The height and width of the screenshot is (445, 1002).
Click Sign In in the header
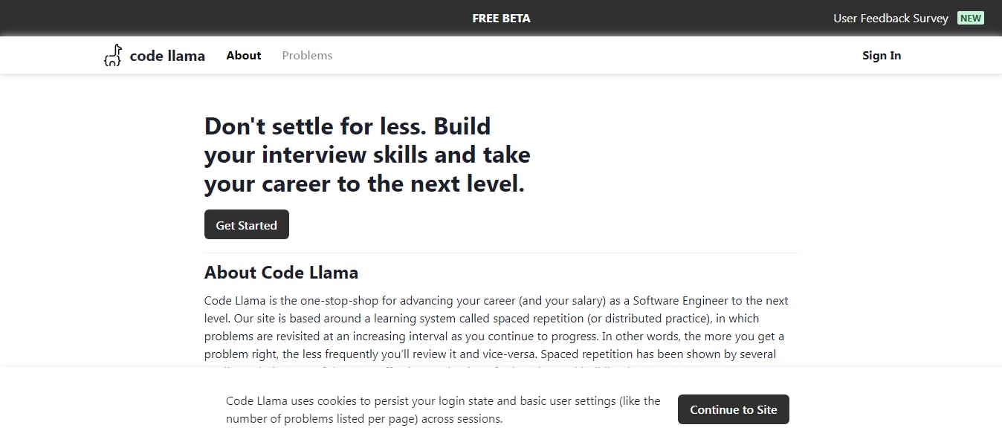point(881,56)
